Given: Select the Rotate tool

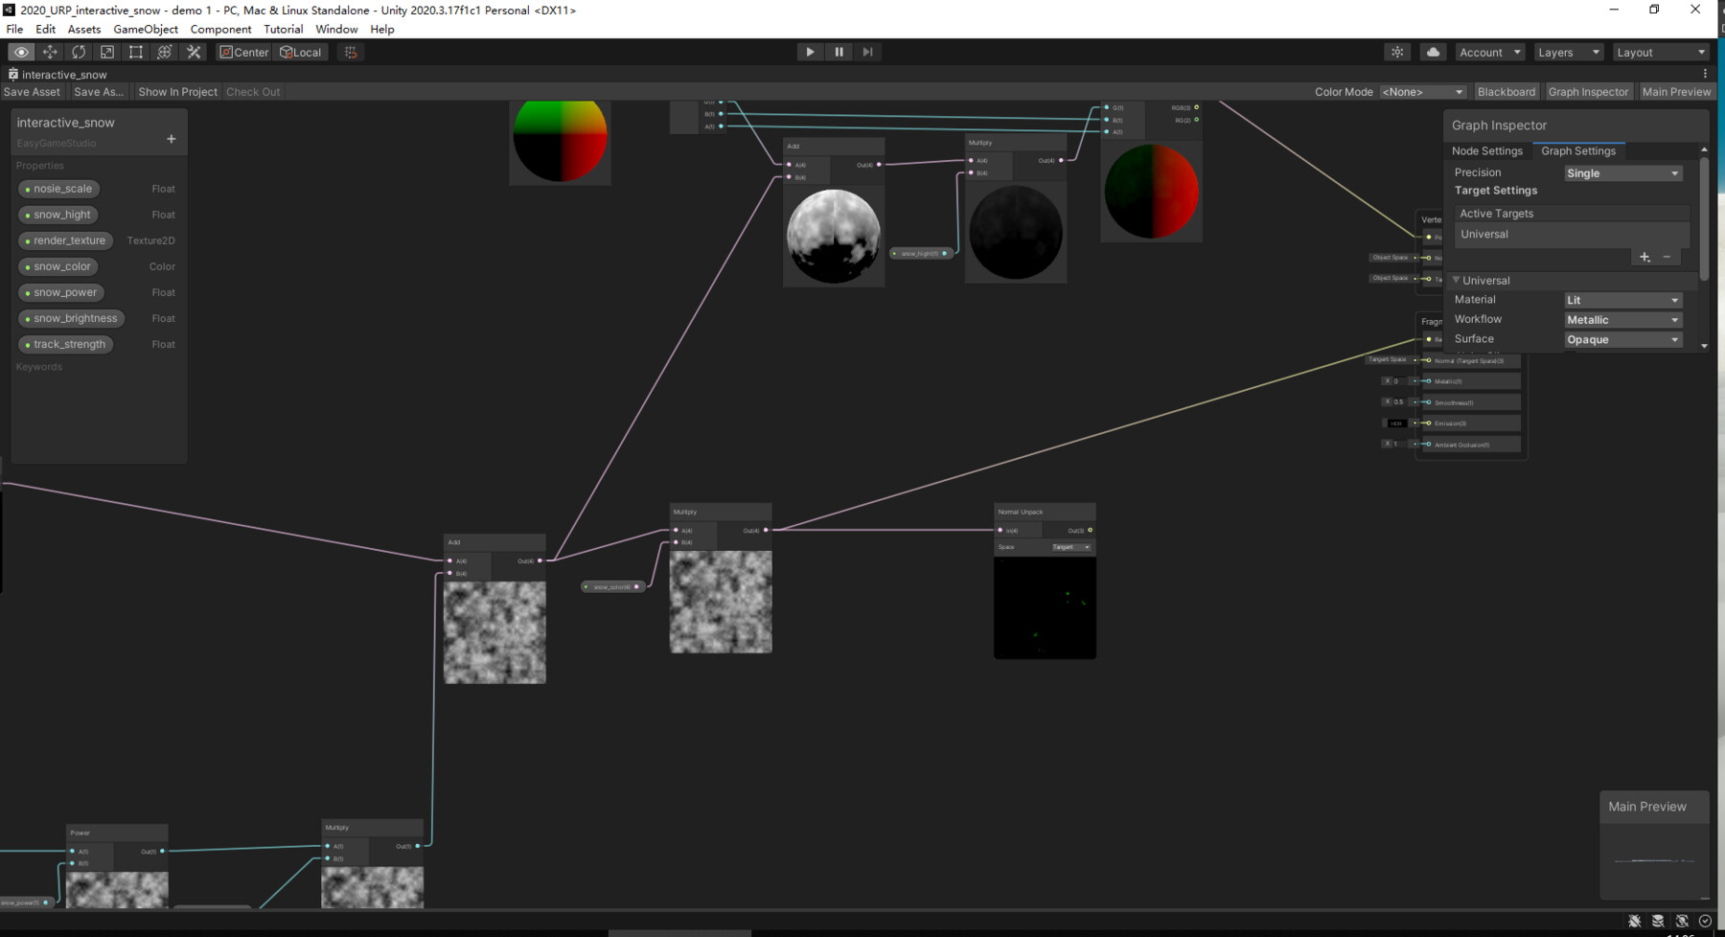Looking at the screenshot, I should coord(79,53).
